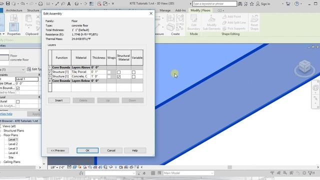This screenshot has height=180, width=320.
Task: Click the selection filter funnel icon in status bar
Action: (310, 173)
